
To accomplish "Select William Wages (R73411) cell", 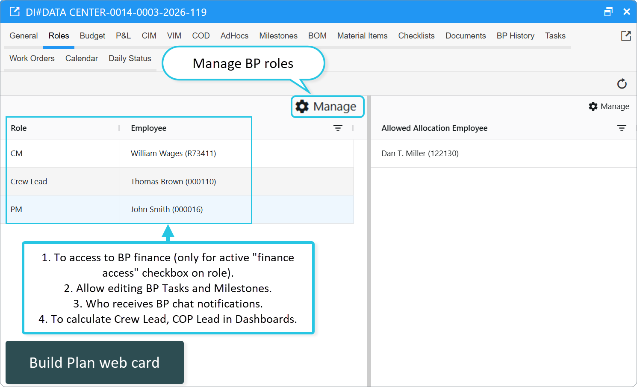I will pyautogui.click(x=237, y=154).
